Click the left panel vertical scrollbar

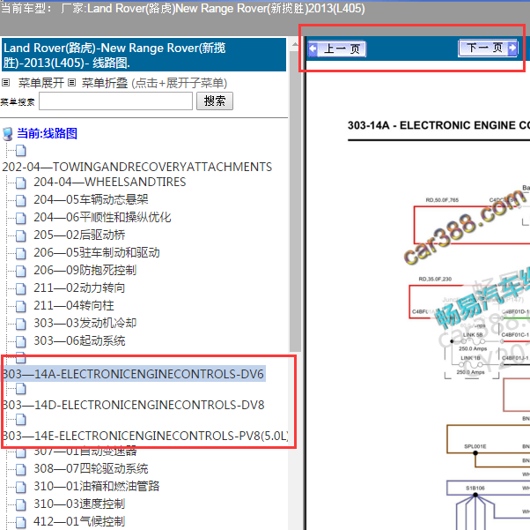[x=295, y=200]
